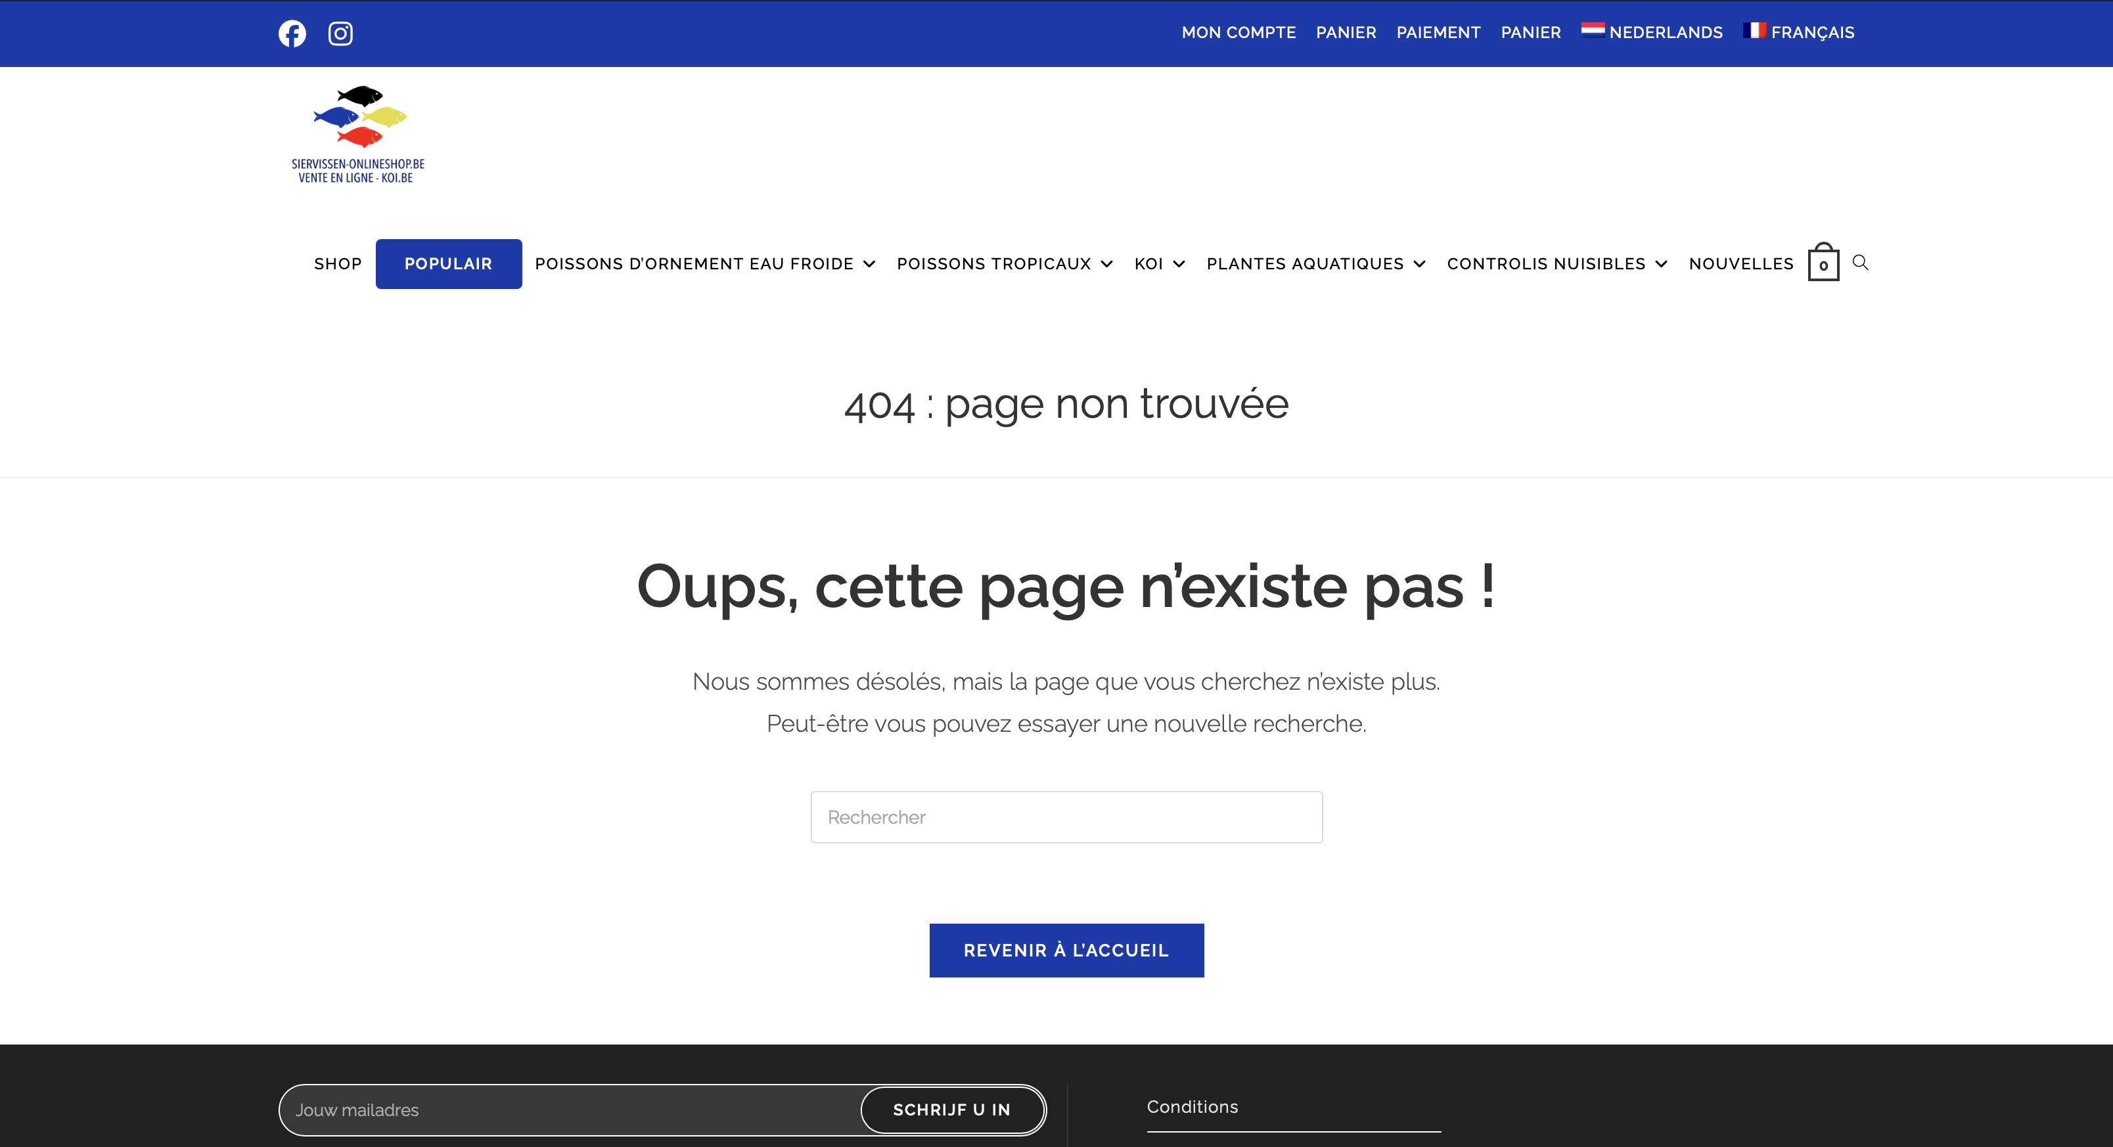Expand the KOI menu chevron
The height and width of the screenshot is (1147, 2113).
1179,264
